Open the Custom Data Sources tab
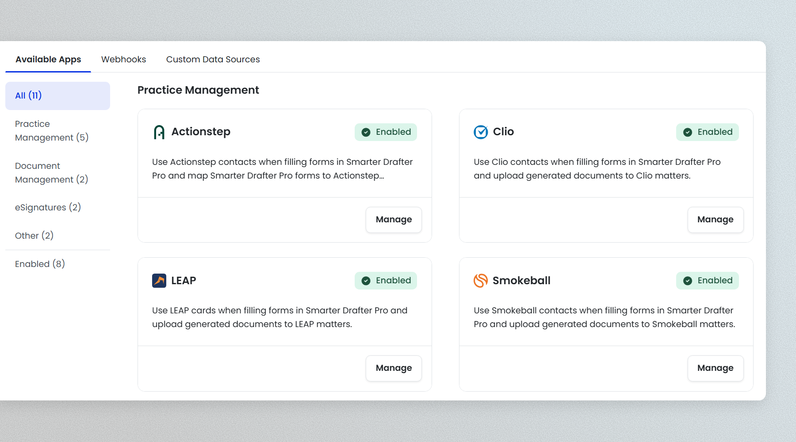Image resolution: width=796 pixels, height=442 pixels. point(213,59)
